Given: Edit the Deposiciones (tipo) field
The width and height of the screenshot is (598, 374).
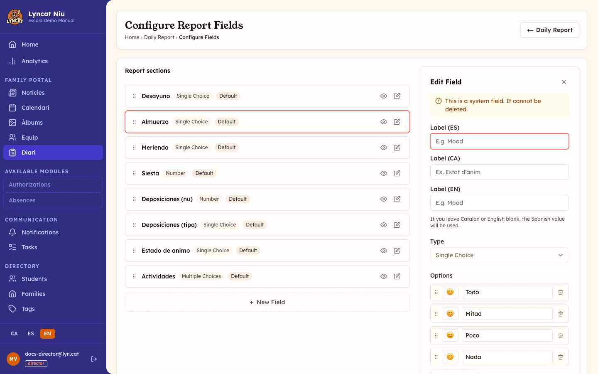Looking at the screenshot, I should [x=397, y=225].
